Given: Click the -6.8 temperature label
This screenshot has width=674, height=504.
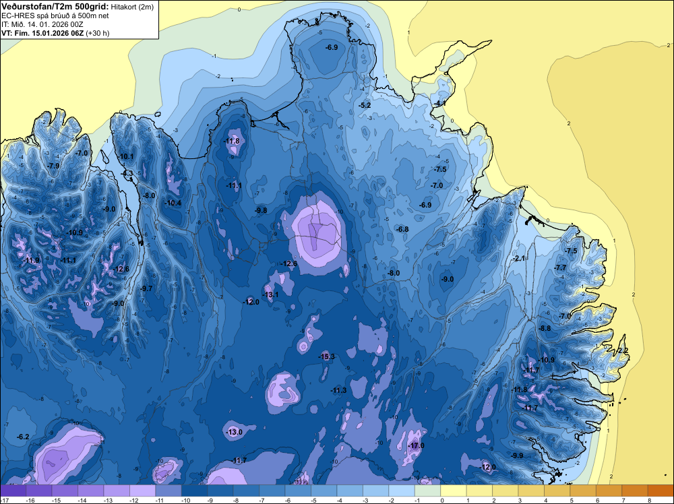Looking at the screenshot, I should [x=402, y=229].
